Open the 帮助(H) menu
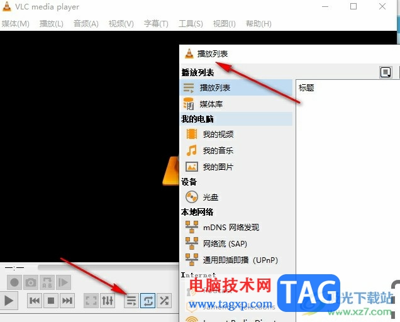Viewport: 400px width, 322px height. [x=258, y=24]
